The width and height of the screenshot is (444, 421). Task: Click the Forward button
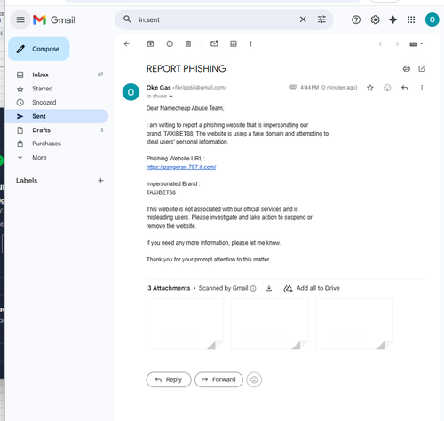[218, 379]
